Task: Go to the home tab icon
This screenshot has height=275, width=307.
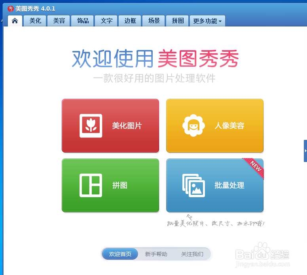Action: [x=15, y=21]
